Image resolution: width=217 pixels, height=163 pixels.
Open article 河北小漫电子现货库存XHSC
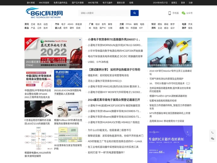tap(105, 81)
